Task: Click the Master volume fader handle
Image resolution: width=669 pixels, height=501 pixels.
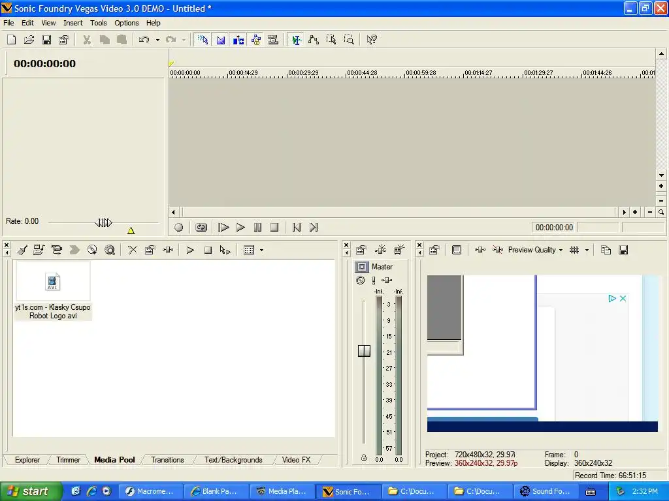Action: pyautogui.click(x=364, y=350)
